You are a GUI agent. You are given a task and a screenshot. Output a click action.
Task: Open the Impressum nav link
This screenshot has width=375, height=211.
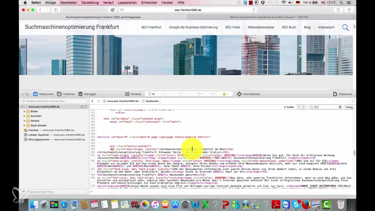(326, 27)
